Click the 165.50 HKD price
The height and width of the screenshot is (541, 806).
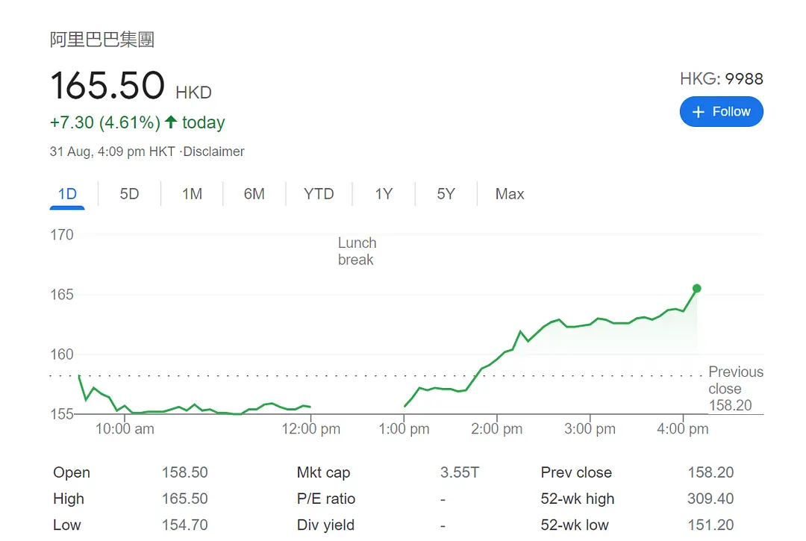(x=107, y=85)
